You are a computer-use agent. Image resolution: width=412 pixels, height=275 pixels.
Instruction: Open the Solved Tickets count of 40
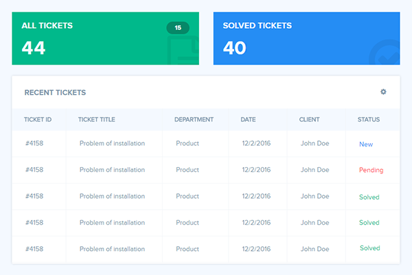pyautogui.click(x=234, y=48)
